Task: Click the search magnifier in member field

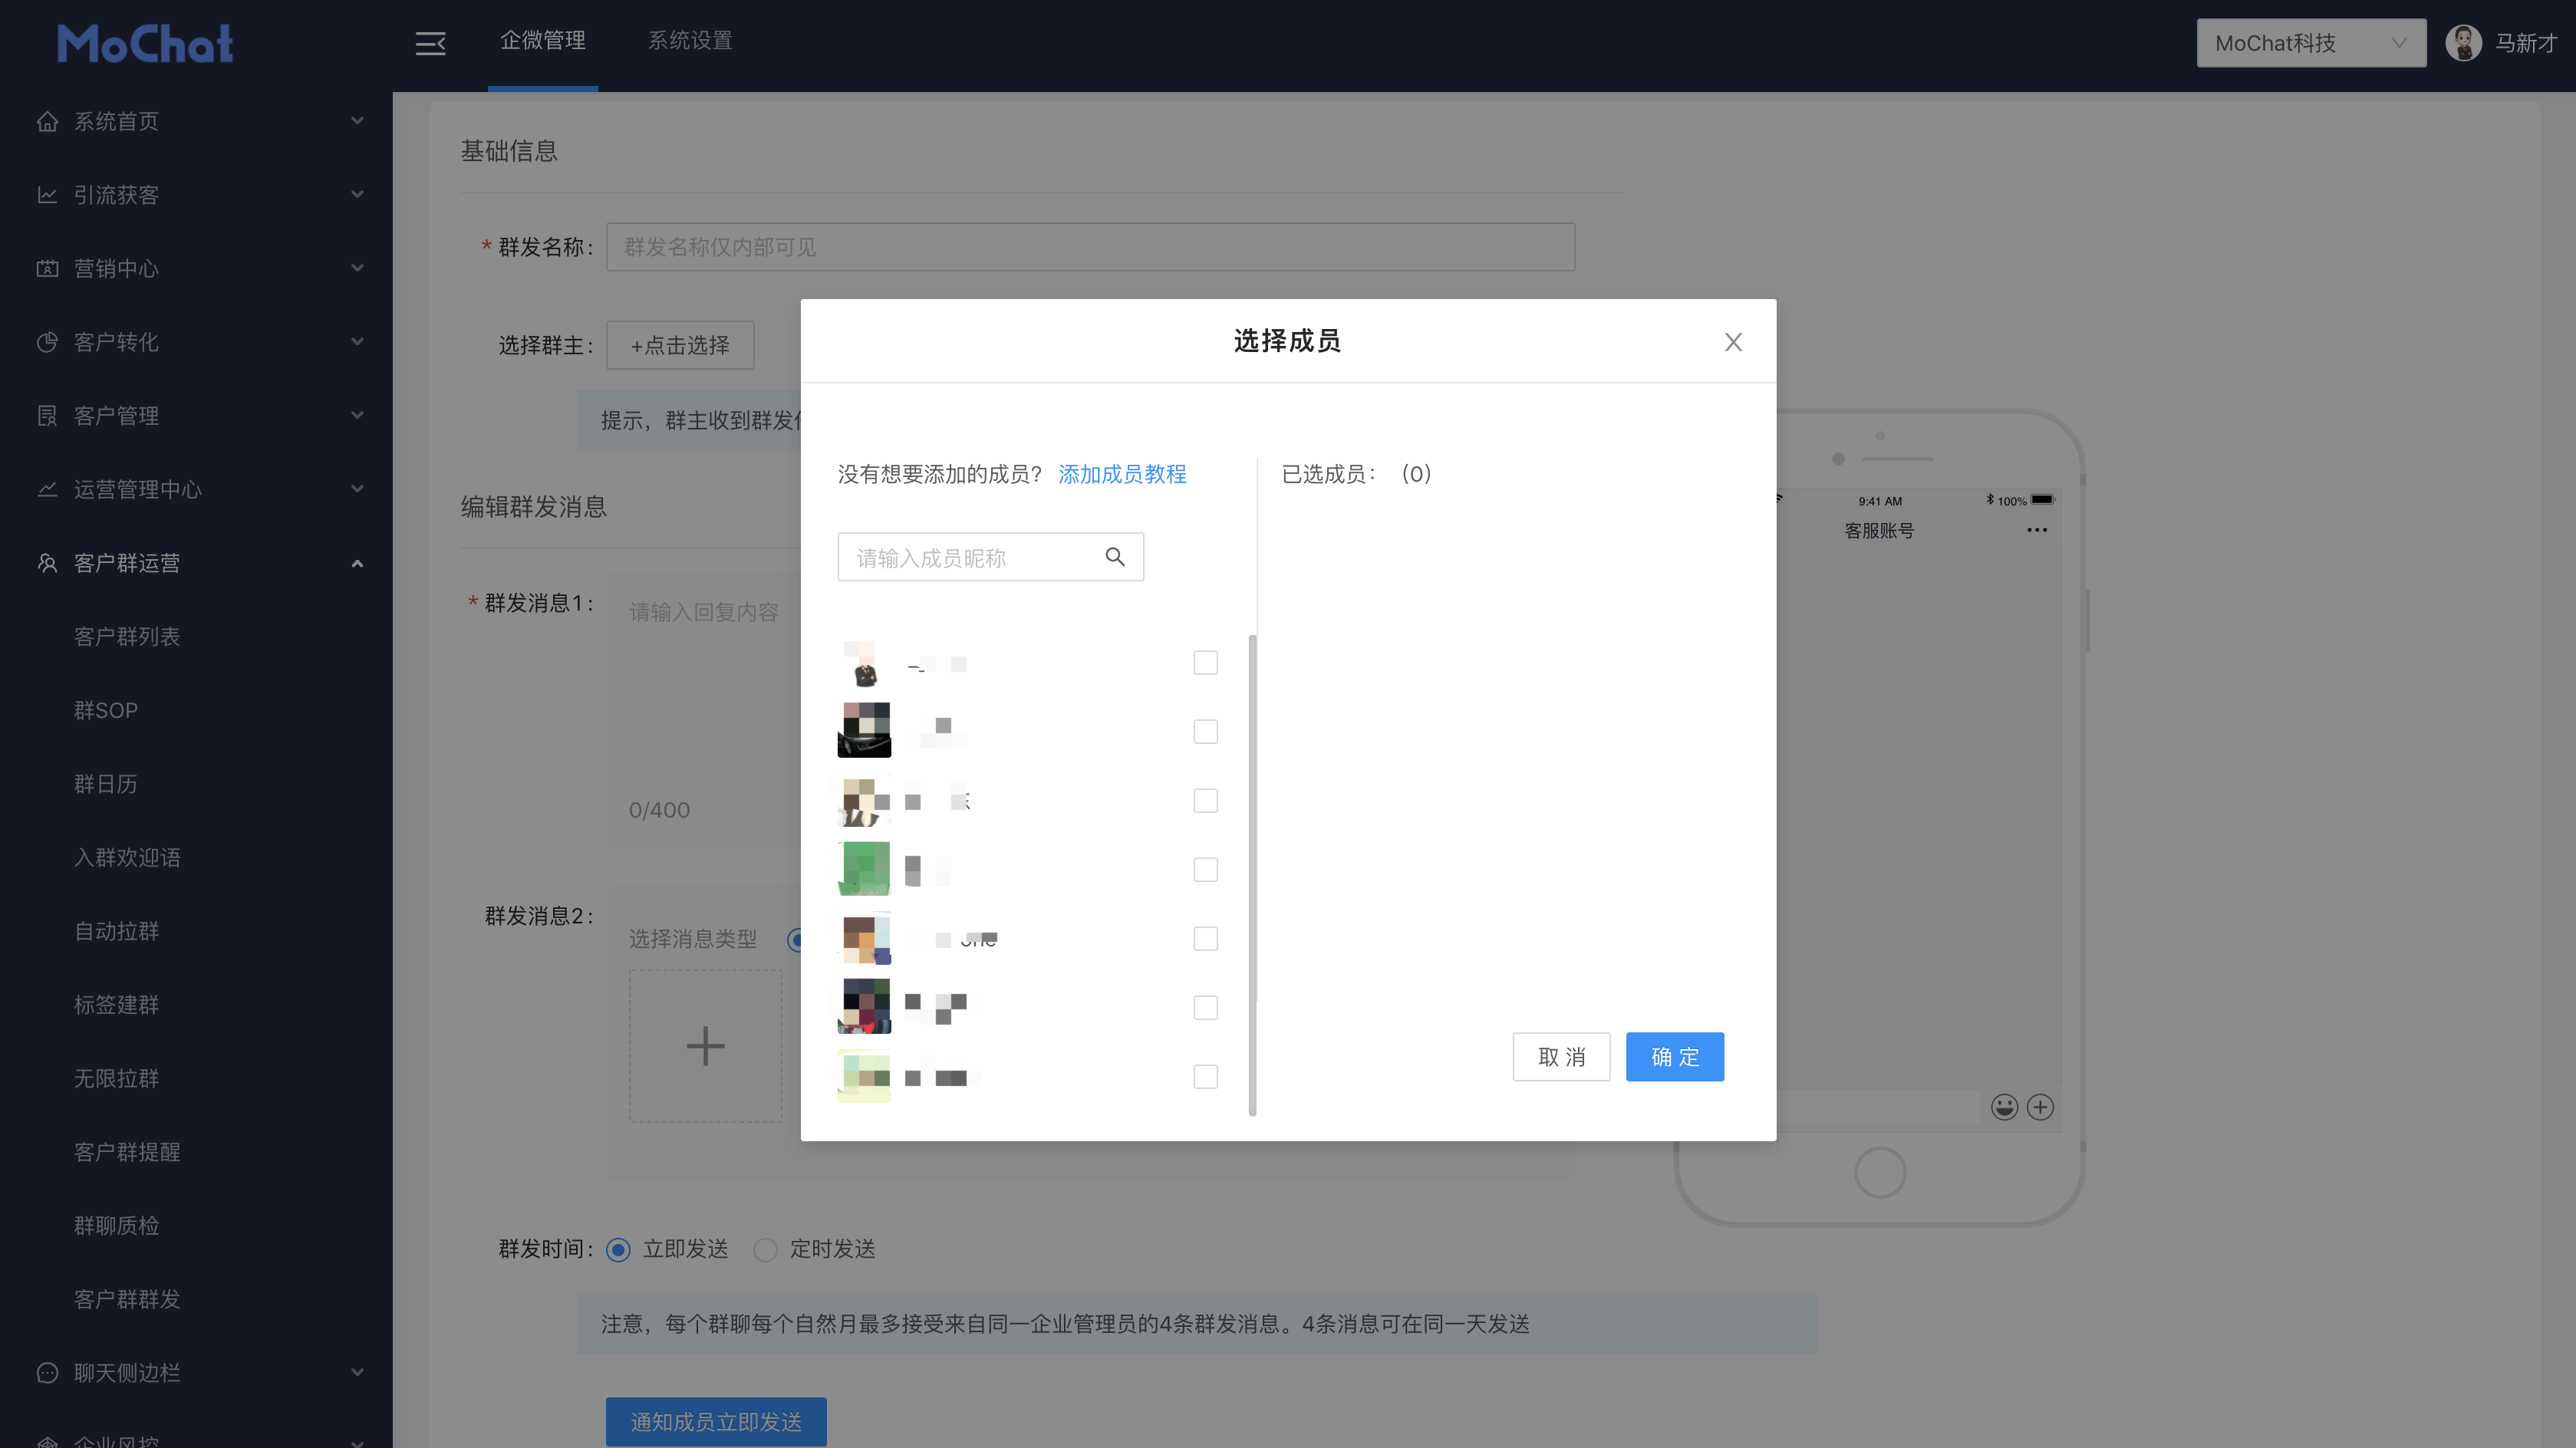Action: pos(1115,557)
